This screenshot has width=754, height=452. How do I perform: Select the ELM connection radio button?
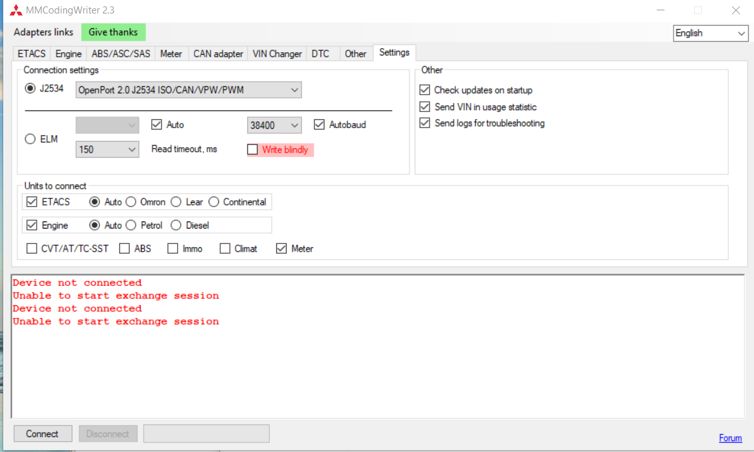[x=30, y=139]
